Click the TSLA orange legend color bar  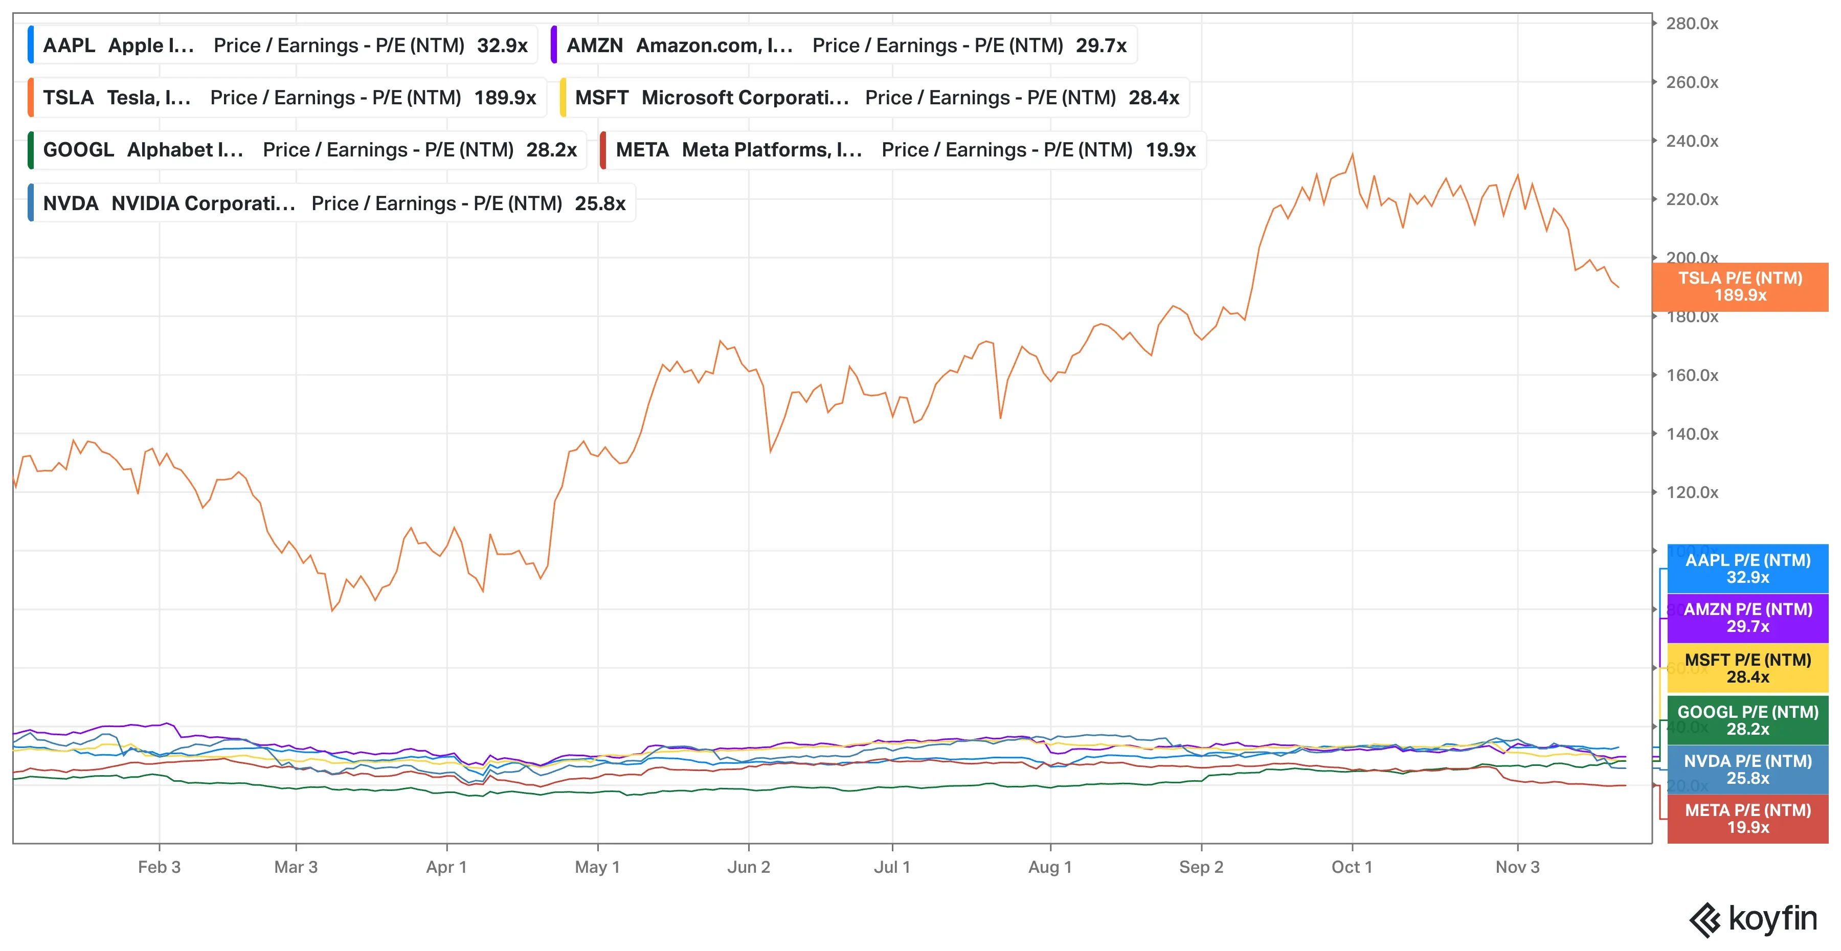pos(31,97)
